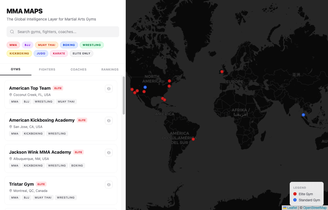The image size is (328, 210).
Task: Click the OpenStreetMap attribution link
Action: point(315,208)
